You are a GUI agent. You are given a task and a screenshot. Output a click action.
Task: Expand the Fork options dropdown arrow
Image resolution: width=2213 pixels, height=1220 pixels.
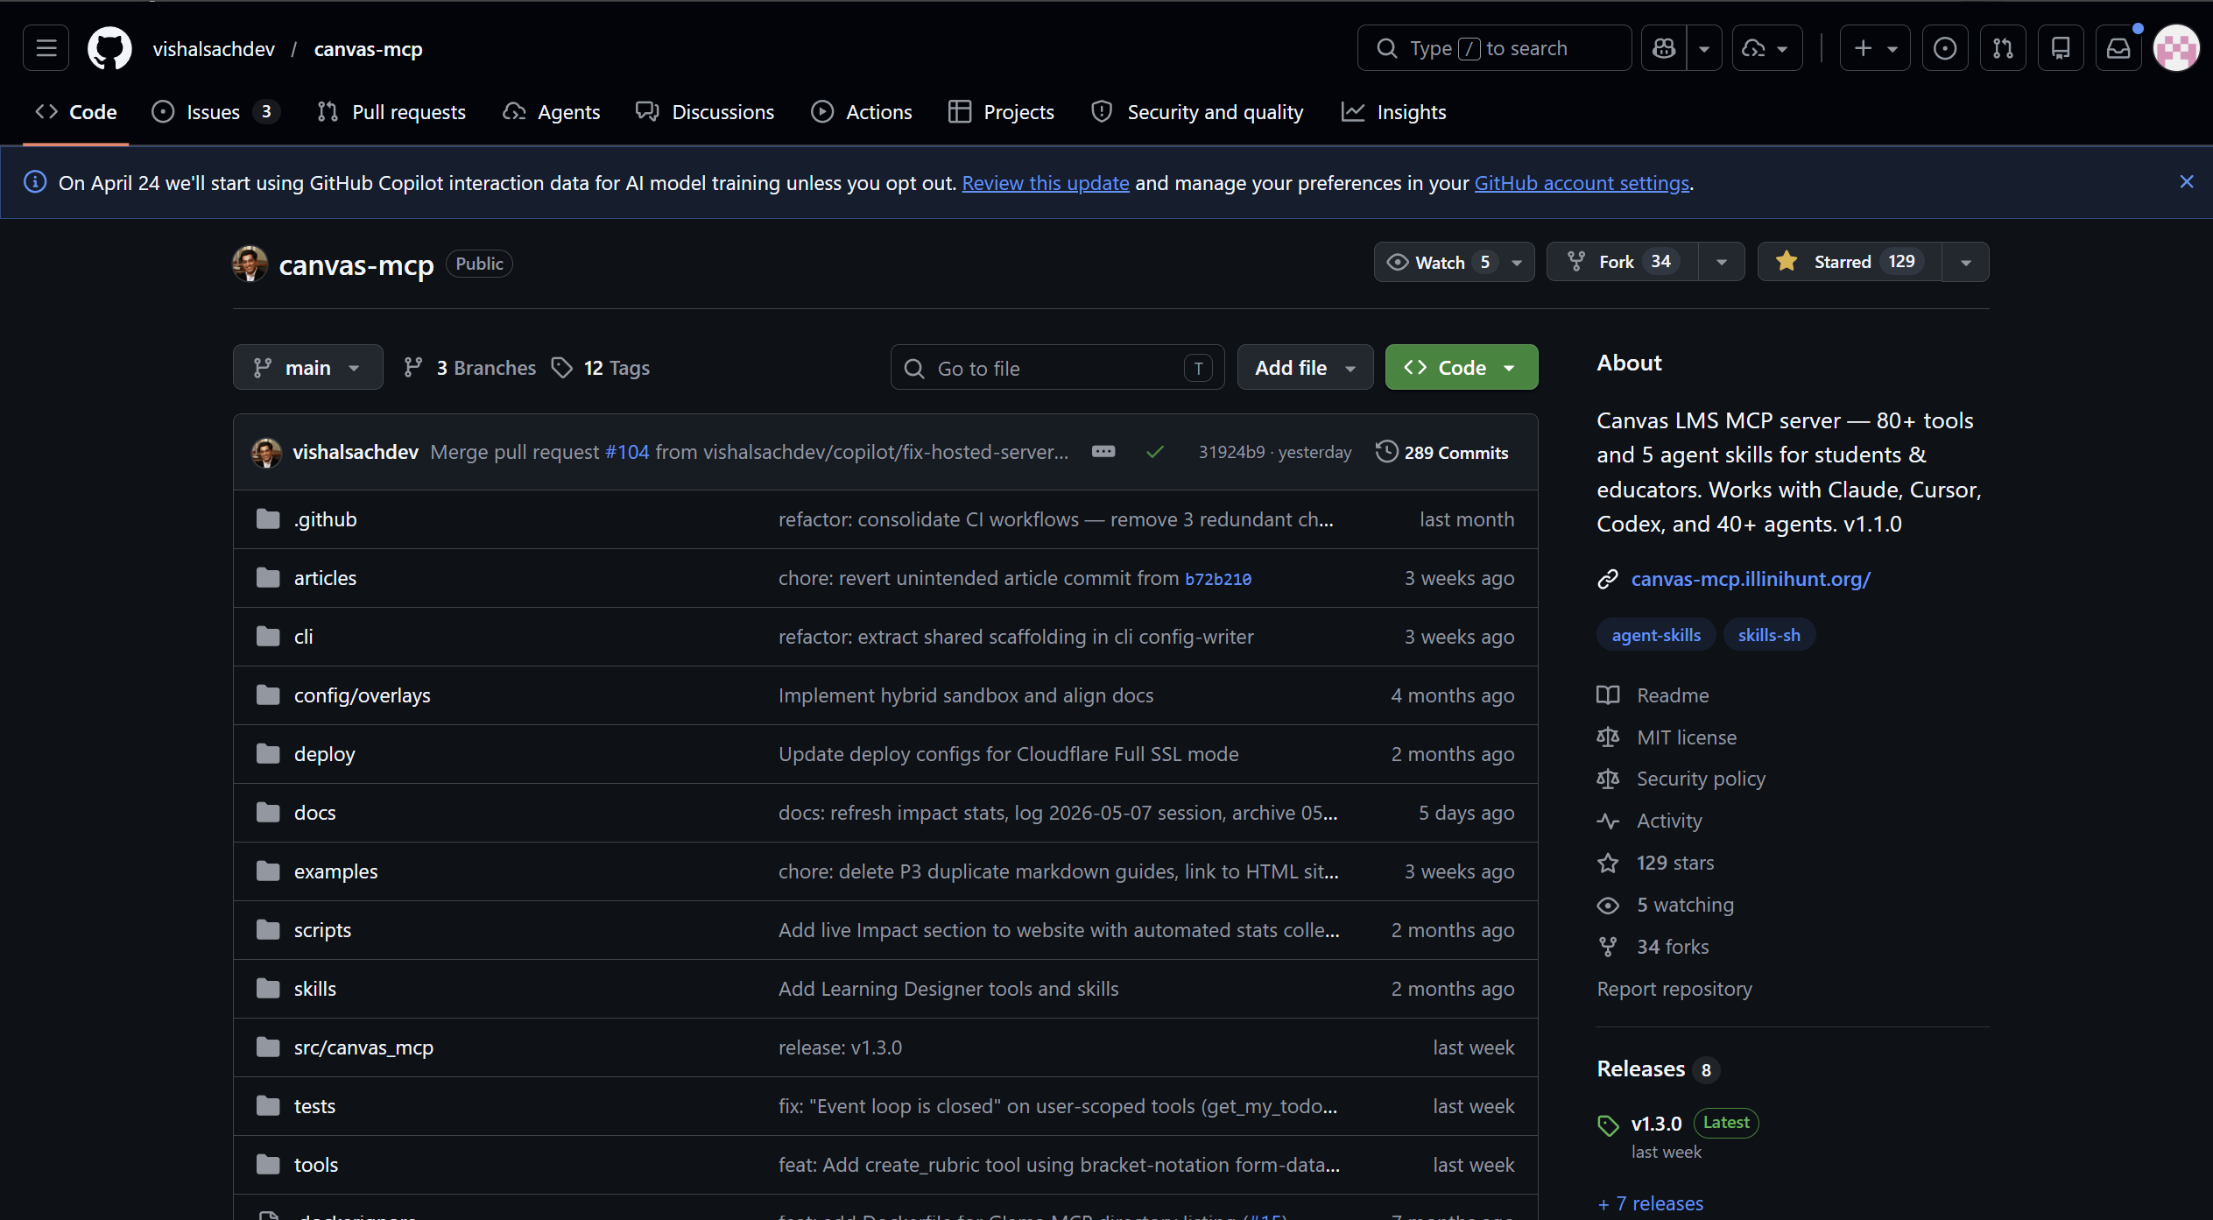pos(1722,262)
